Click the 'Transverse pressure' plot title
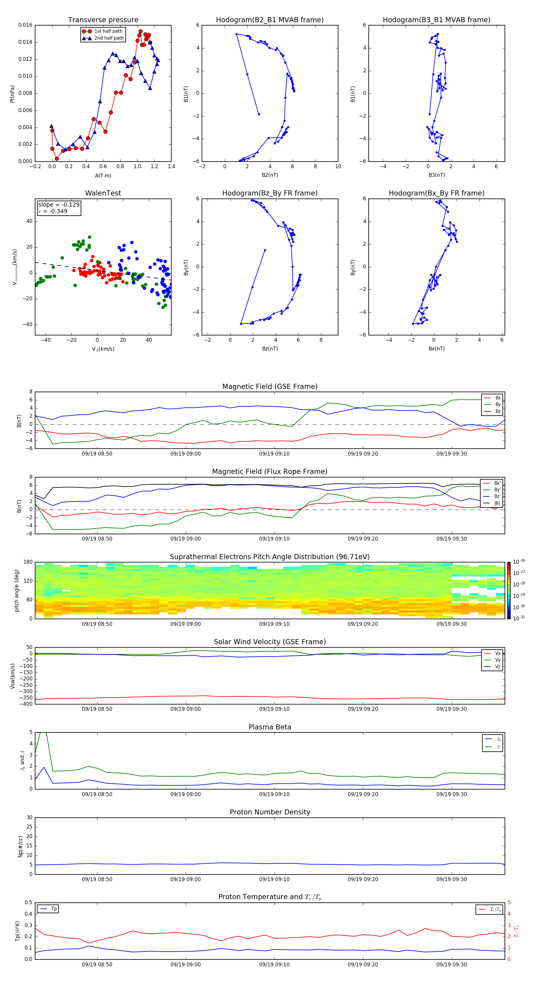This screenshot has height=991, width=540. click(x=103, y=20)
